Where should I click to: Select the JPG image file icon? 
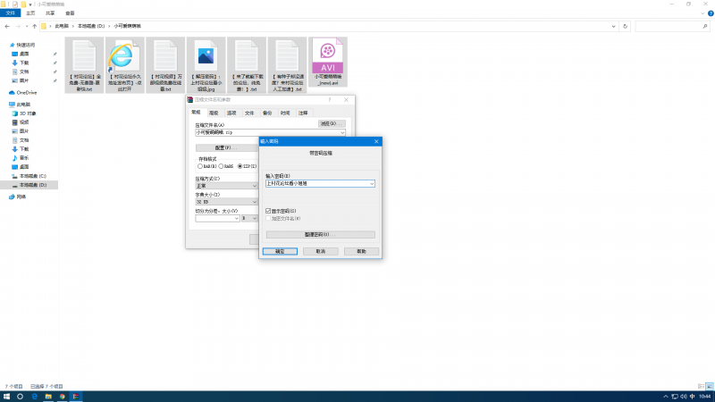[206, 57]
